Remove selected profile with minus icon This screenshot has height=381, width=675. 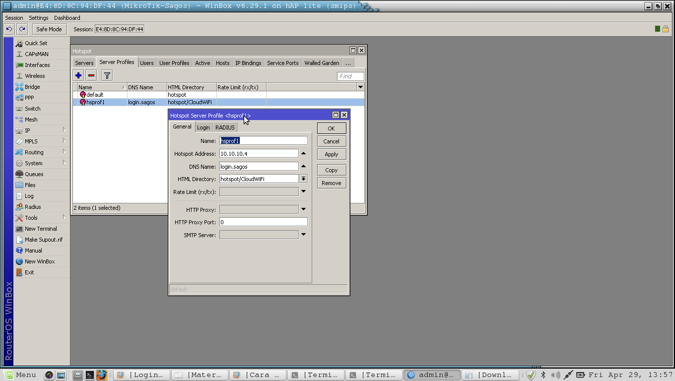pyautogui.click(x=91, y=75)
